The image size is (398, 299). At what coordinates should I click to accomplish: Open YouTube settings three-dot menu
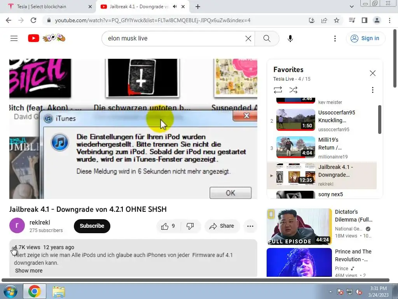click(335, 39)
